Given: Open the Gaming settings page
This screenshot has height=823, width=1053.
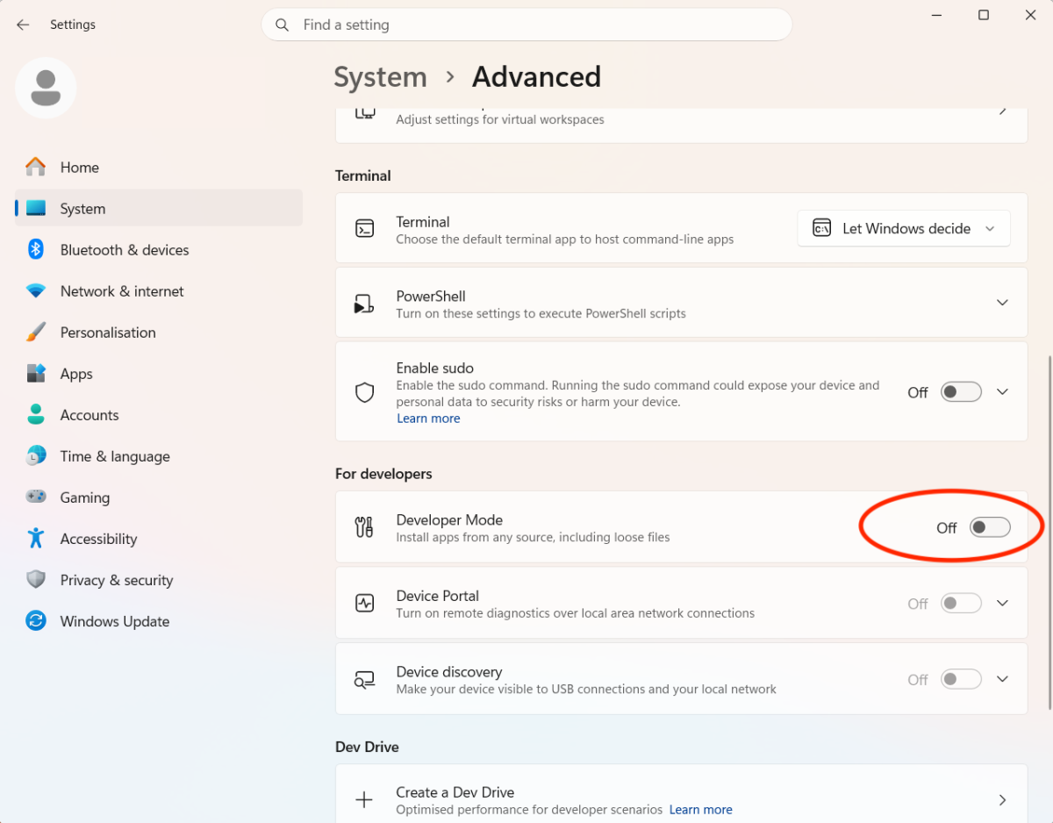Looking at the screenshot, I should point(159,497).
